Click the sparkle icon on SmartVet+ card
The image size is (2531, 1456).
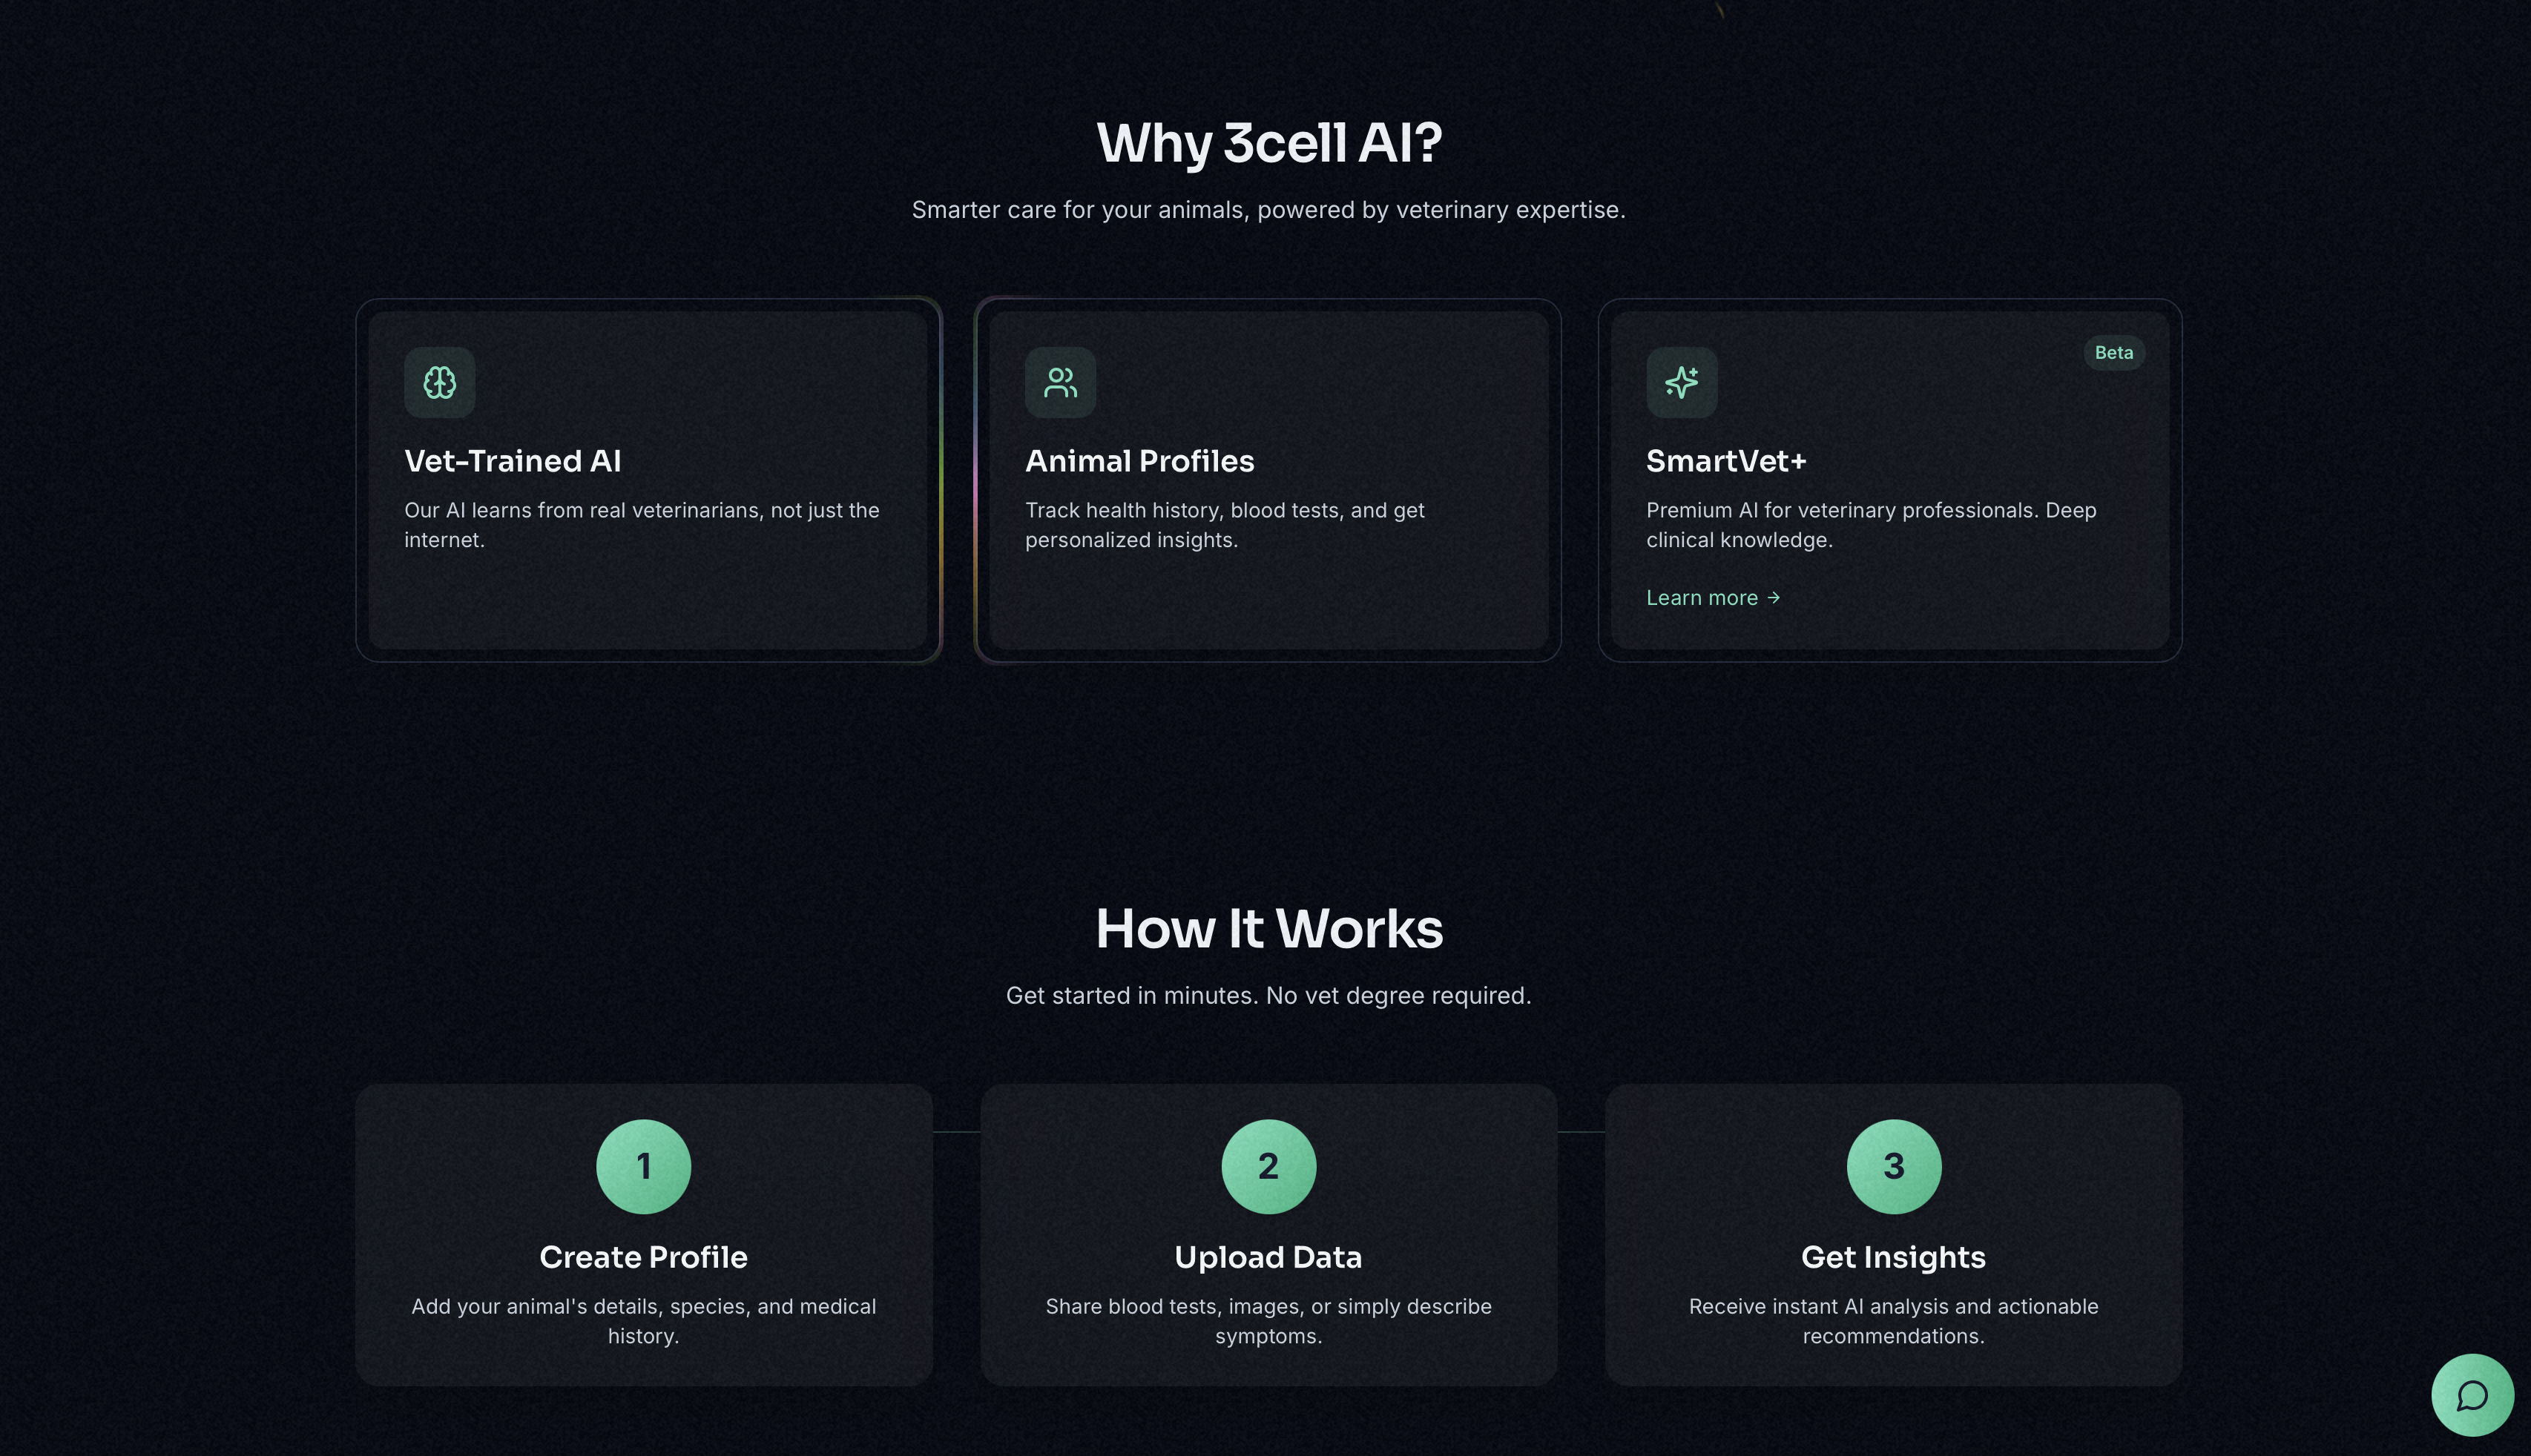click(x=1682, y=382)
